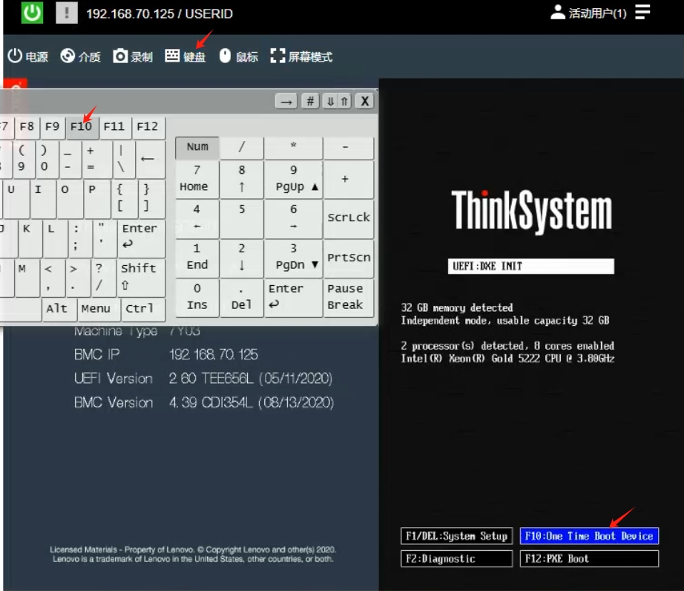Open the 屏幕模式 screen mode menu
Screen dimensions: 684x591
(301, 56)
